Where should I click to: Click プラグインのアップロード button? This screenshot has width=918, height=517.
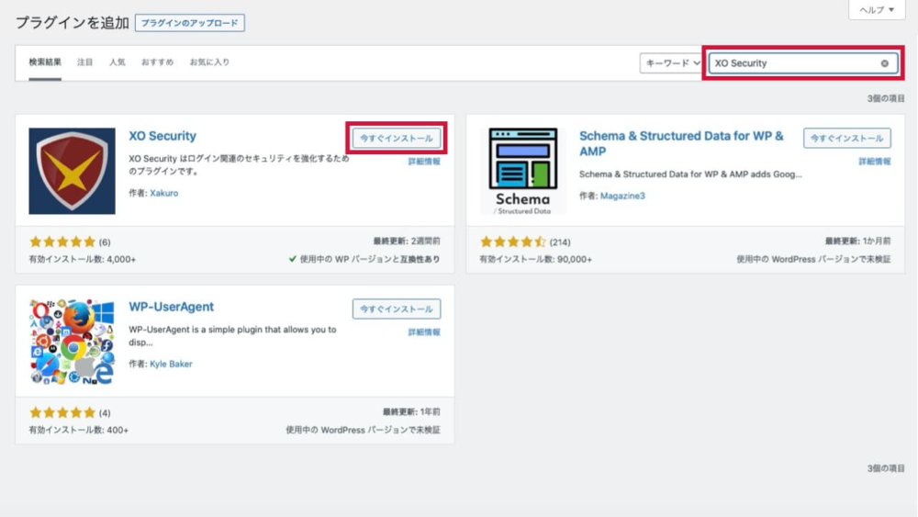click(x=190, y=23)
